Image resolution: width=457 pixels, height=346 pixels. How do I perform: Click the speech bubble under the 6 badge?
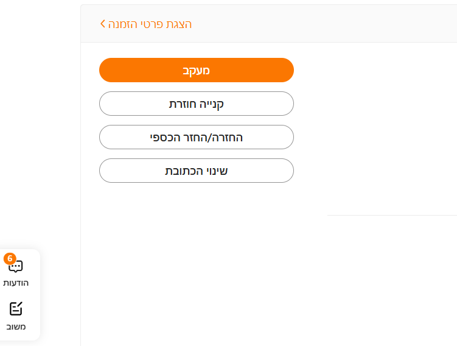point(16,267)
